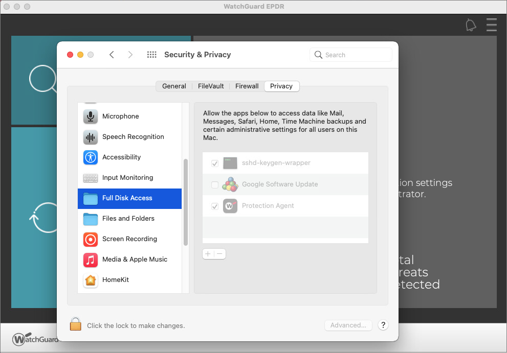Image resolution: width=507 pixels, height=353 pixels.
Task: Open the WatchGuard EPDR hamburger menu
Action: click(x=491, y=25)
